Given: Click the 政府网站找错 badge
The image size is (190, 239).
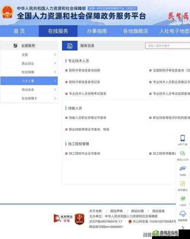Looking at the screenshot, I should tap(63, 218).
